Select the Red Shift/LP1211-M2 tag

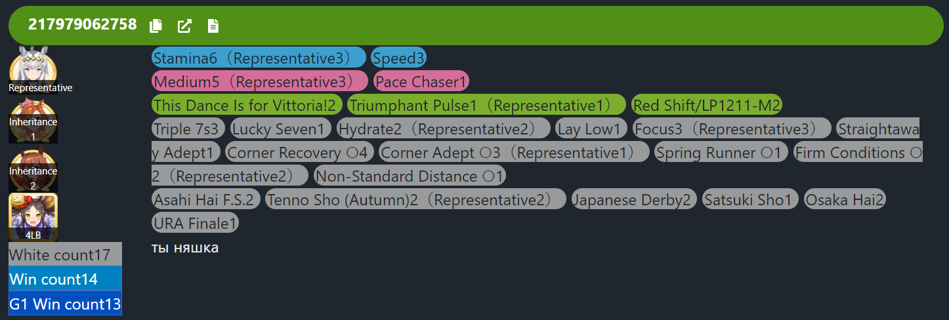click(706, 106)
